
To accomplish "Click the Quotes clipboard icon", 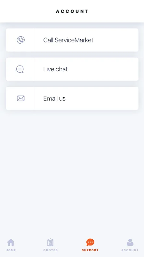I will pos(51,243).
